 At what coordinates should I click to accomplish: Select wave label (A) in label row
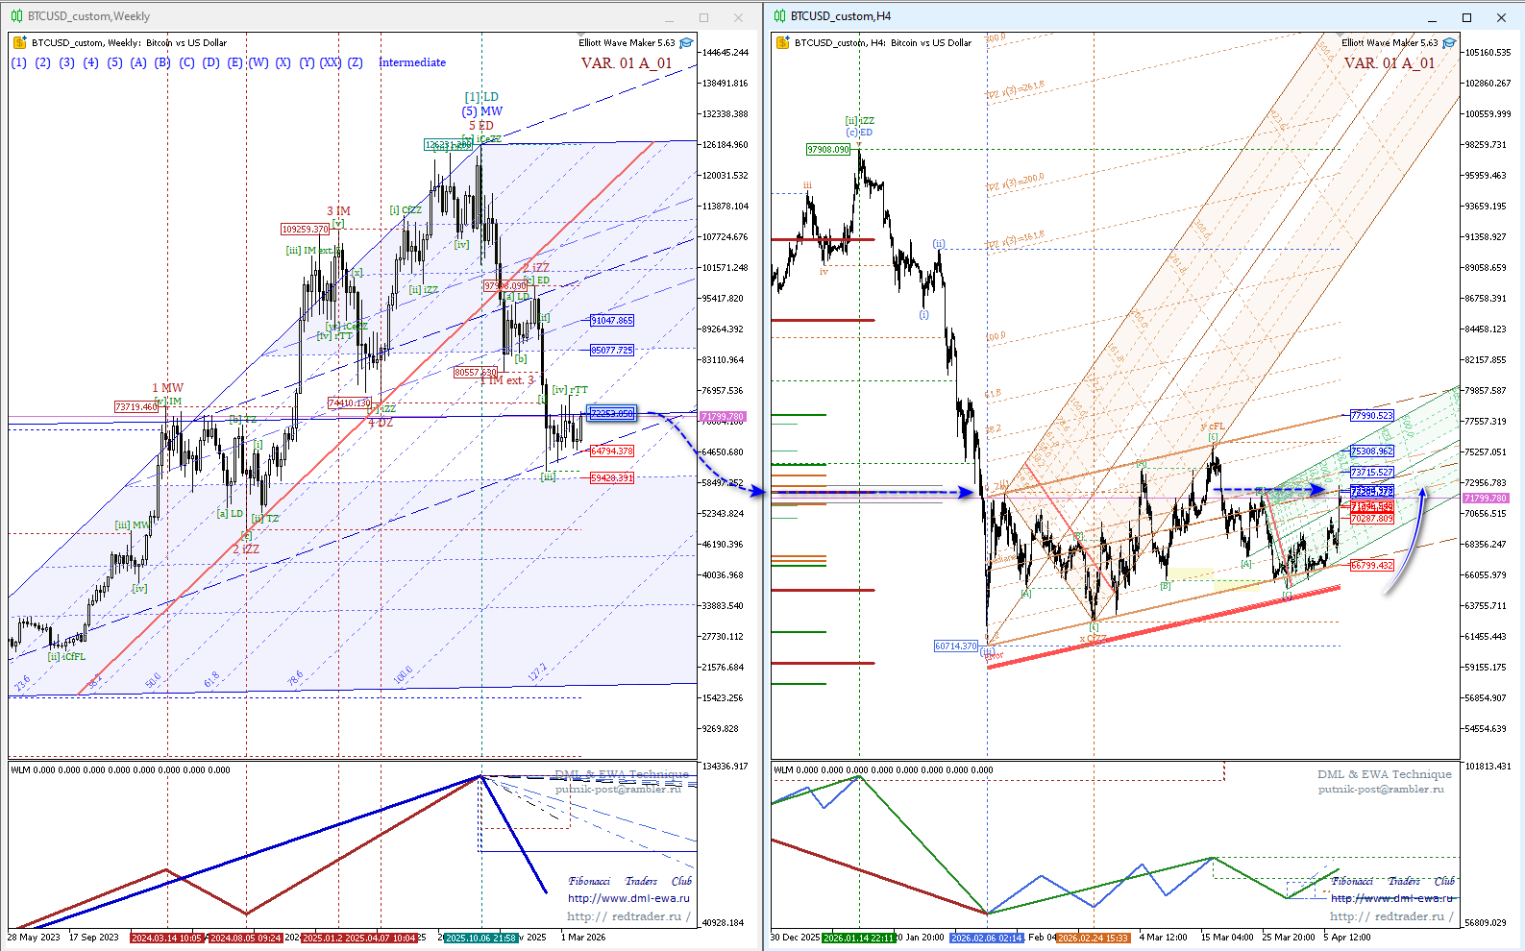pos(139,62)
